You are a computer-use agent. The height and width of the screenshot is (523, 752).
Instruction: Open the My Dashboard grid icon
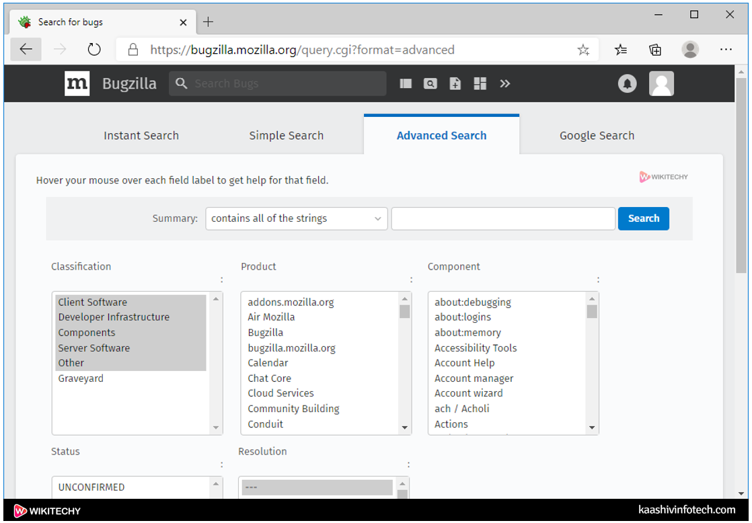[x=480, y=83]
